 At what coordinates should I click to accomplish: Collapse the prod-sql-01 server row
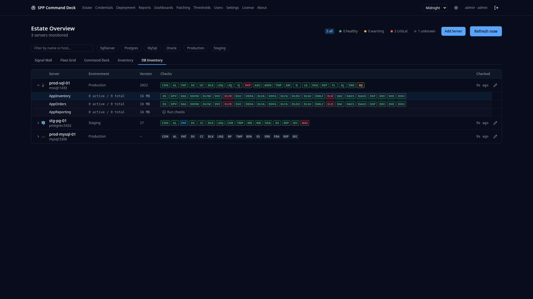pyautogui.click(x=38, y=85)
